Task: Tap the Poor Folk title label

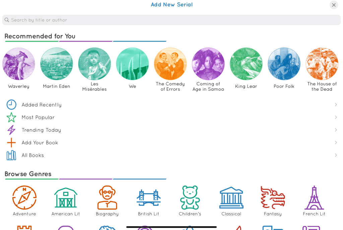Action: point(284,86)
